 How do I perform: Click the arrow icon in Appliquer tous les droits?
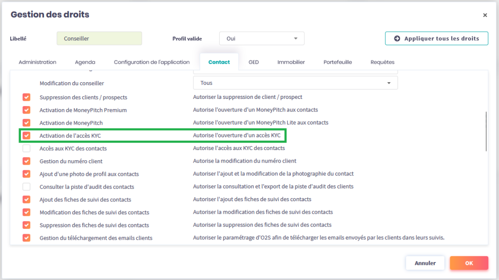click(397, 38)
